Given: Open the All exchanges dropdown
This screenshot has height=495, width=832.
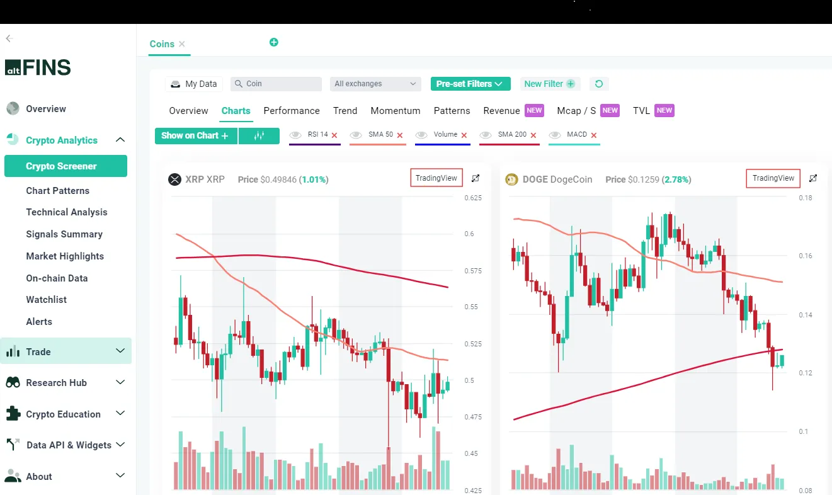Looking at the screenshot, I should [x=375, y=83].
